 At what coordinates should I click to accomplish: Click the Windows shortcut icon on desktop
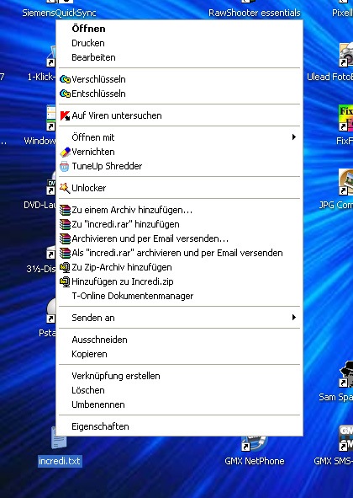tap(51, 118)
